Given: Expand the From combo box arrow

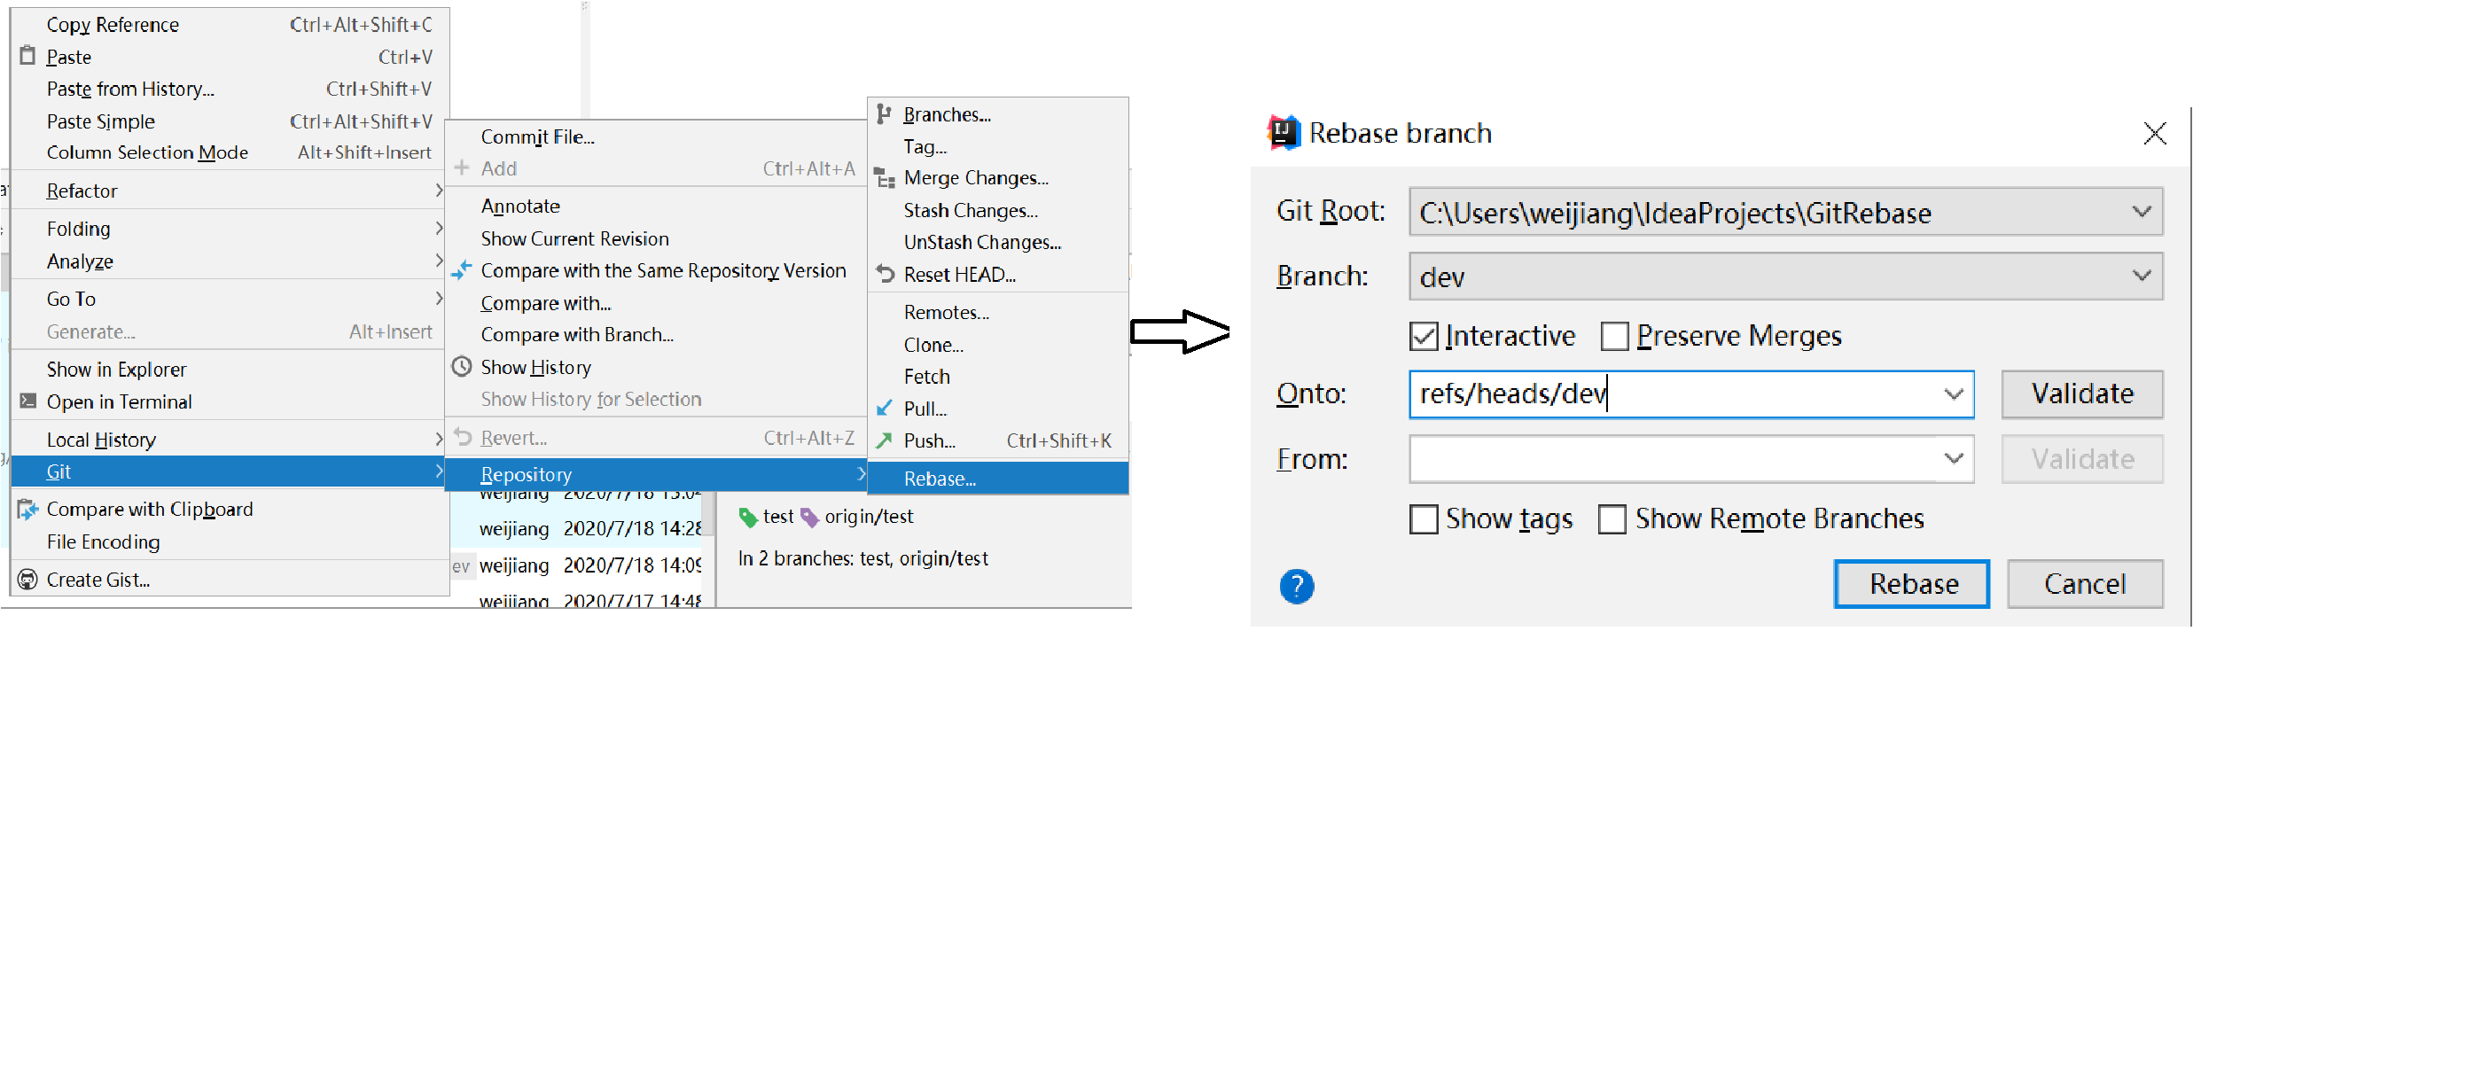Looking at the screenshot, I should (x=1953, y=459).
